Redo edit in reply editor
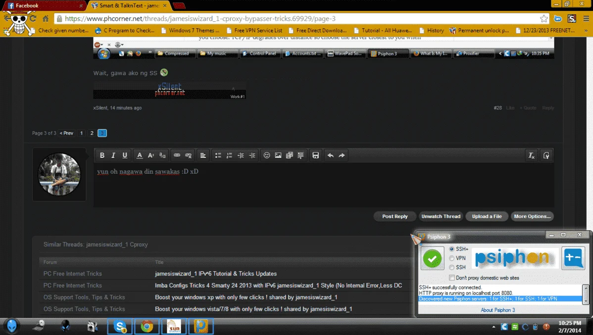 click(342, 155)
